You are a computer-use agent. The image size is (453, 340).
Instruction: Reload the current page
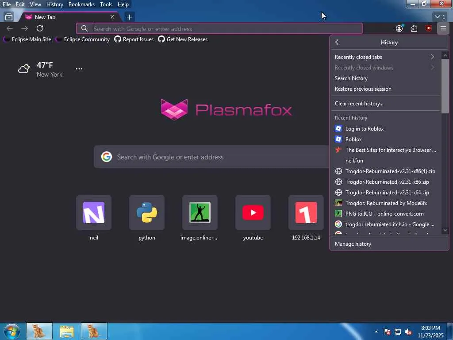tap(40, 28)
